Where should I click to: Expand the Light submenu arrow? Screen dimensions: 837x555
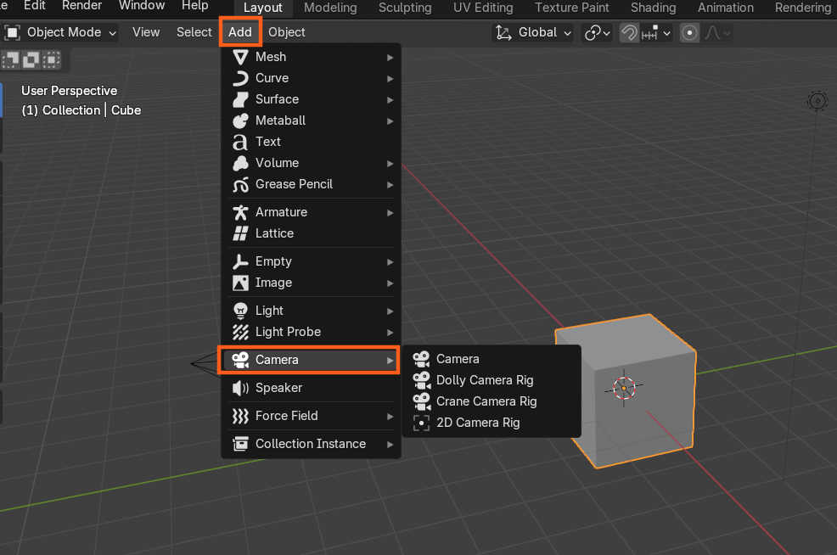click(390, 311)
